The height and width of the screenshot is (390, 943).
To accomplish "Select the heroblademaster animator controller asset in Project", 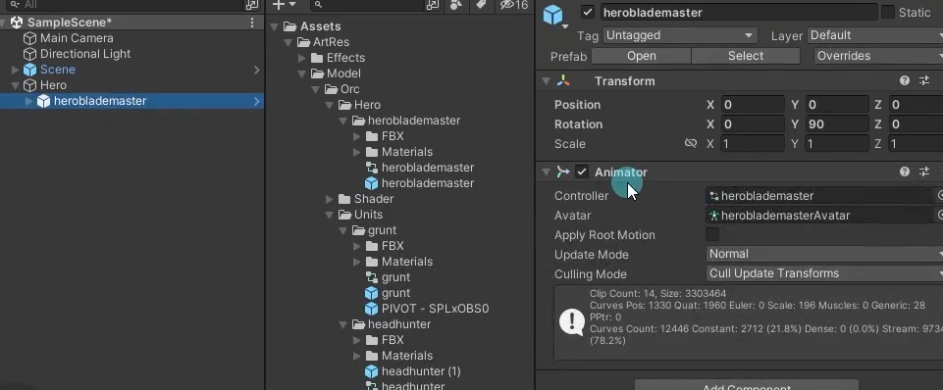I will tap(420, 167).
